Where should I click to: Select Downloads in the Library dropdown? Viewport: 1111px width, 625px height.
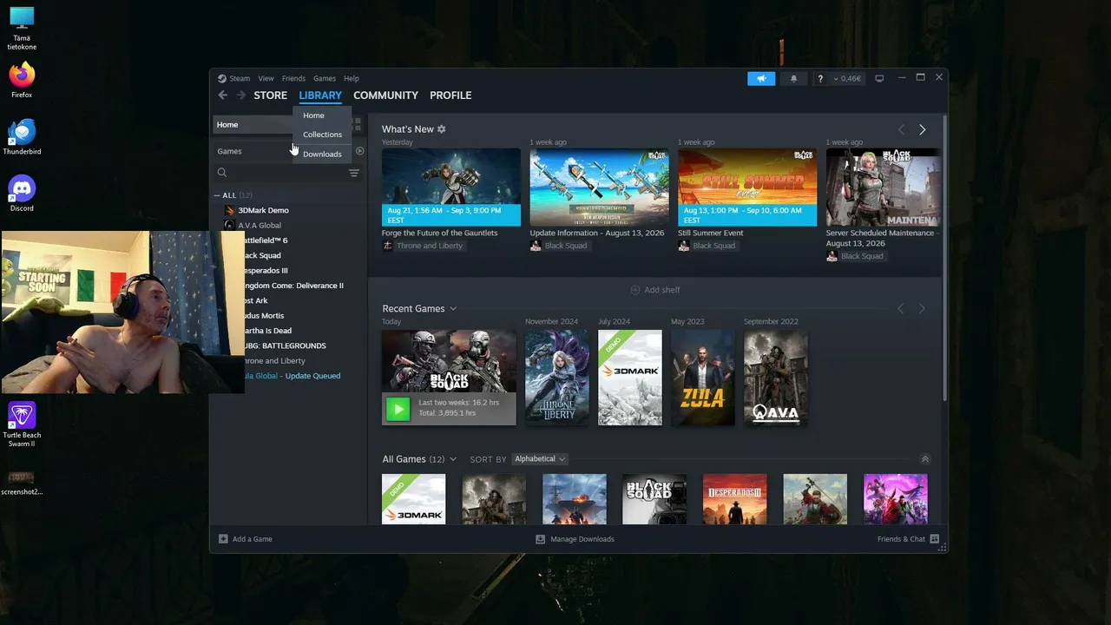(x=322, y=155)
